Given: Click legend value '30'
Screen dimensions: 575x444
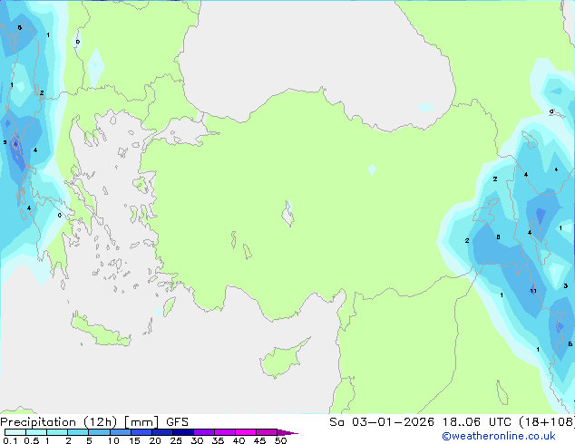Looking at the screenshot, I should coord(197,440).
